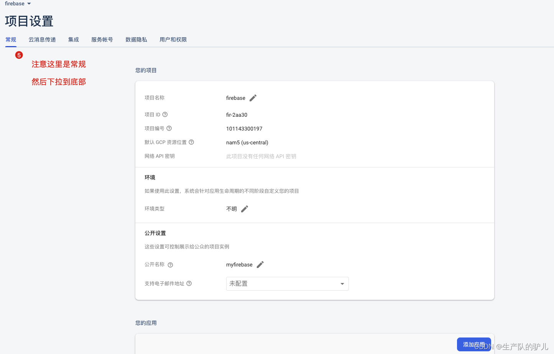Switch to the 云消息传递 tab
This screenshot has height=354, width=554.
[x=42, y=39]
